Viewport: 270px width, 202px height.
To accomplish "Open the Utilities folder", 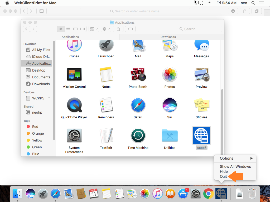I will tap(170, 135).
